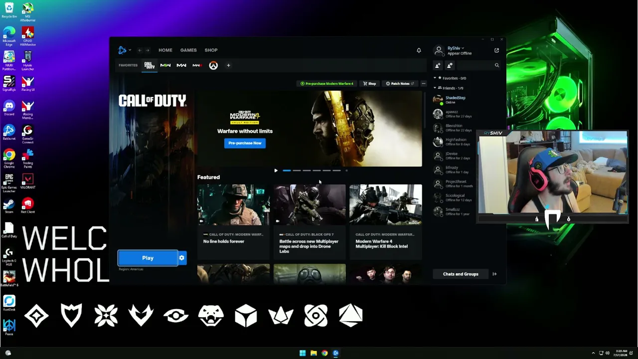
Task: Click the blue Play button
Action: pos(148,258)
